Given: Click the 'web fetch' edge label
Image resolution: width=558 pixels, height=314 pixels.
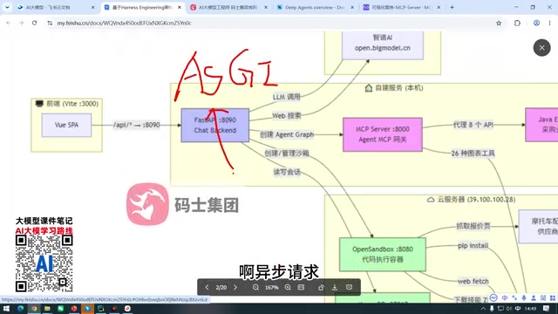Looking at the screenshot, I should coord(473,281).
